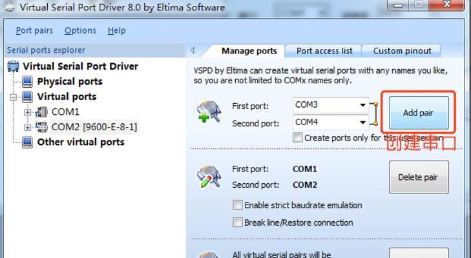Open the Second port COM4 dropdown
This screenshot has width=471, height=258.
pos(363,123)
